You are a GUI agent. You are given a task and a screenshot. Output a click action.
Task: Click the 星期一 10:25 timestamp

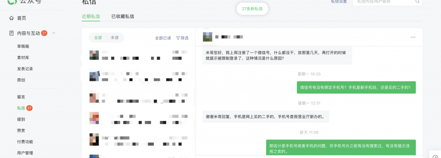tap(309, 74)
